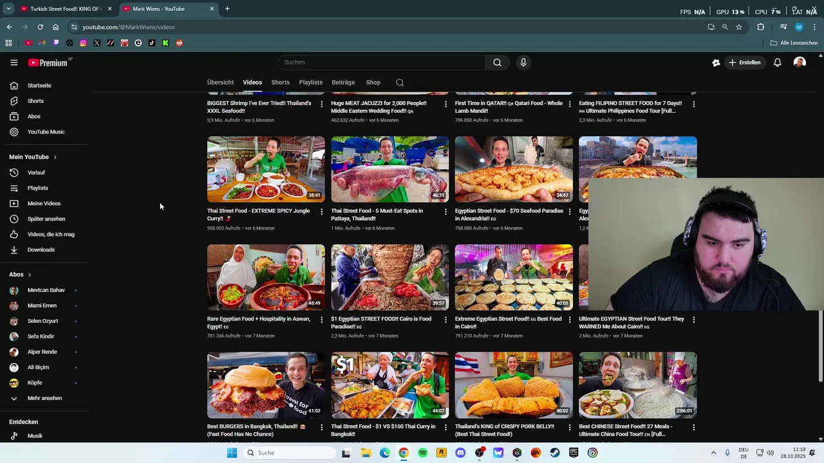Go to YouTube Premium home logo
This screenshot has width=824, height=463.
48,62
